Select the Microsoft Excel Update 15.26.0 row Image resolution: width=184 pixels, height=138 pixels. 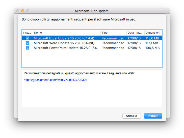click(64, 38)
